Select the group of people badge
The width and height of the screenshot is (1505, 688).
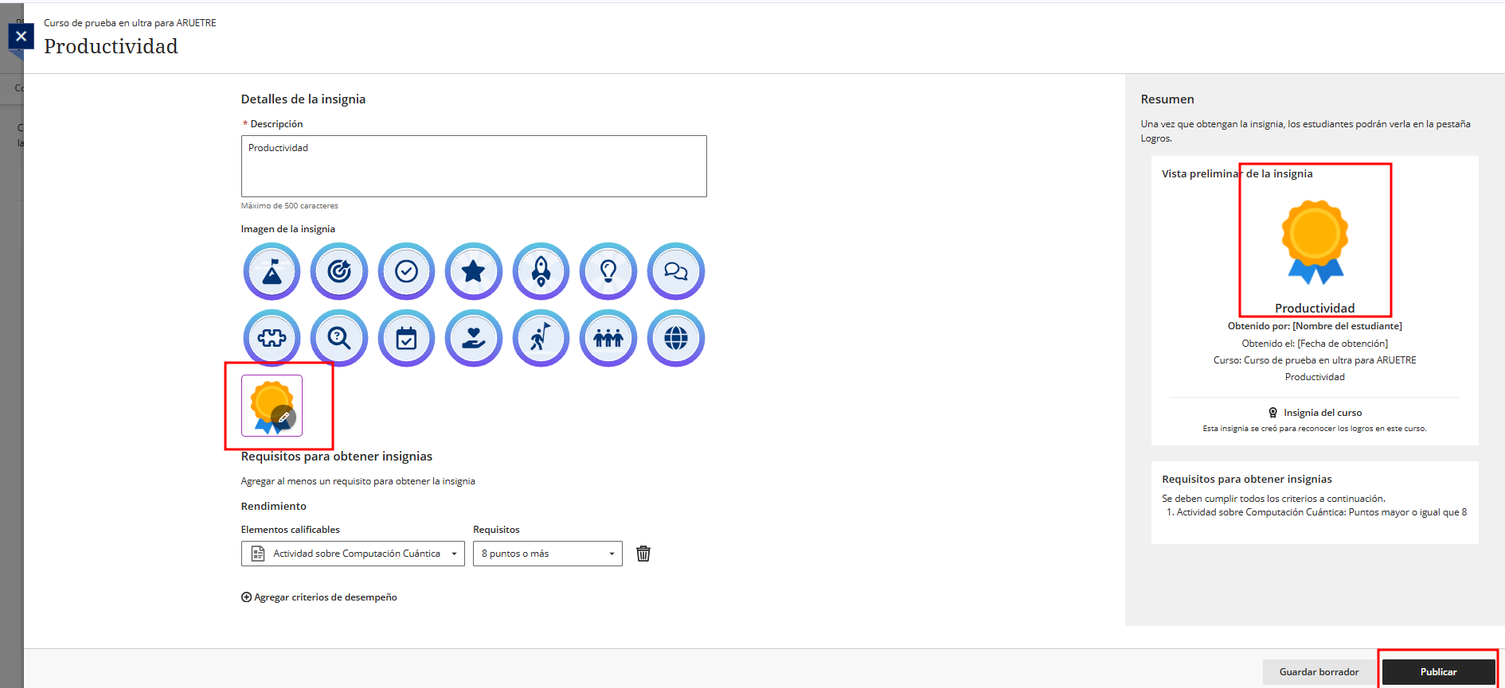point(608,339)
